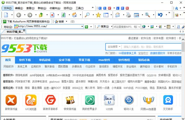The image size is (185, 120).
Task: Click the zoom magnifier icon
Action: click(147, 15)
